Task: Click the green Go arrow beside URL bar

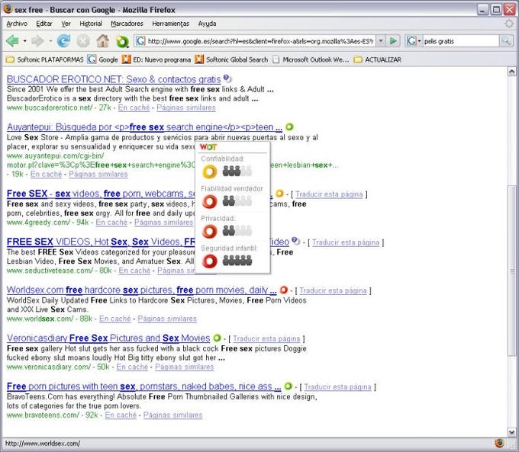Action: 393,41
